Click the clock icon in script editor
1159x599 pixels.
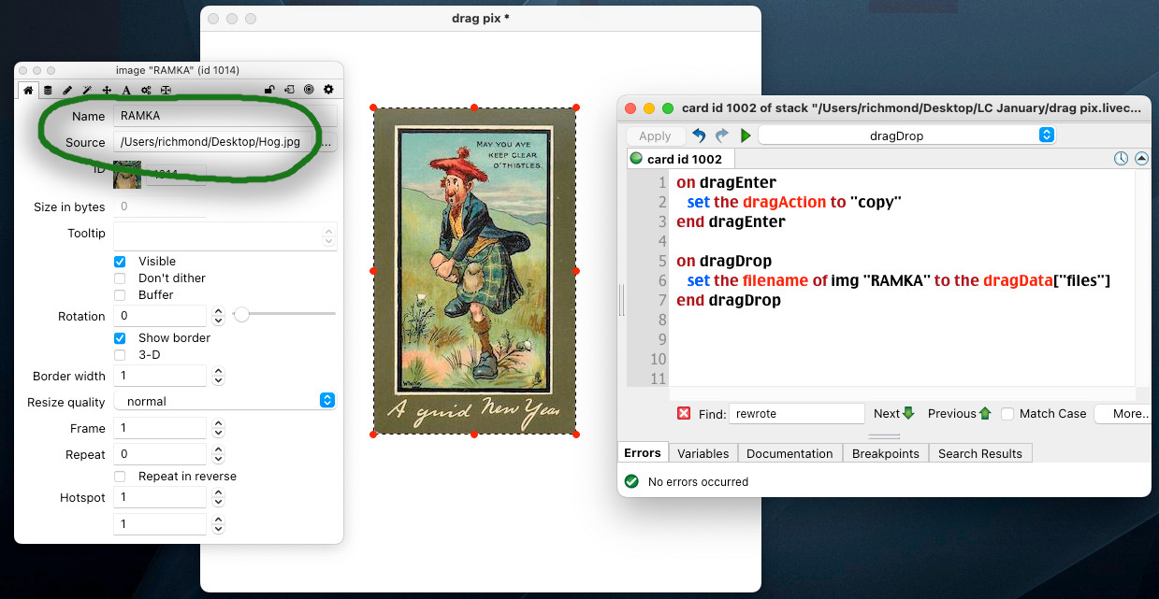[x=1121, y=159]
